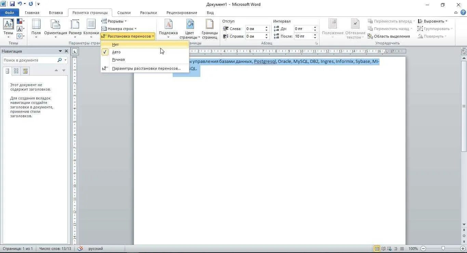Image resolution: width=467 pixels, height=253 pixels.
Task: Open theme colors dropdown
Action: click(21, 22)
